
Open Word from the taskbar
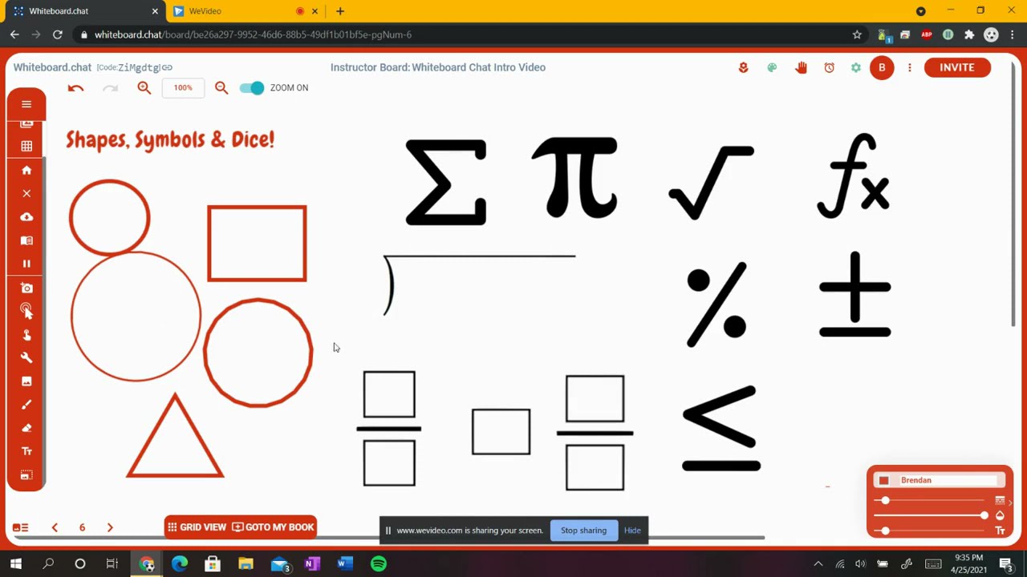point(345,564)
